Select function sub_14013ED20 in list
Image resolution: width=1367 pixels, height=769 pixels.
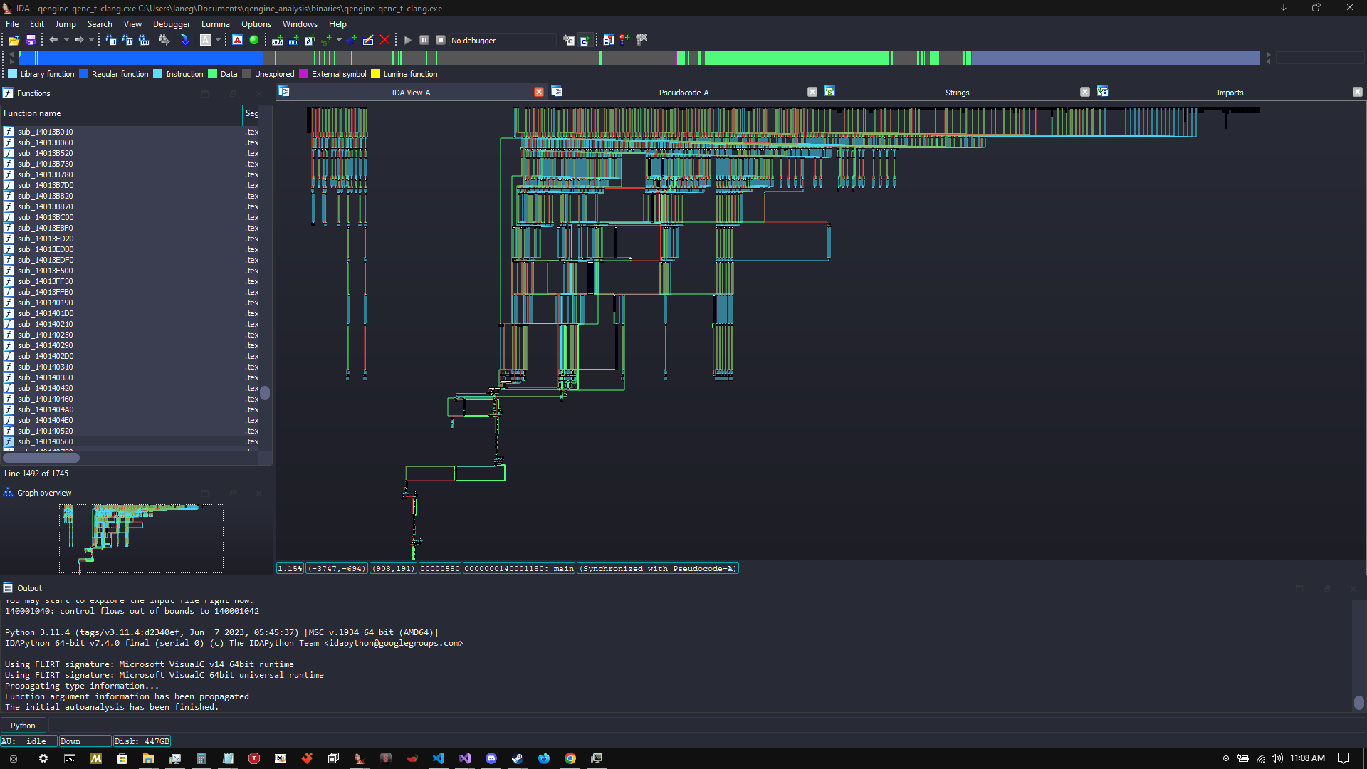point(46,239)
